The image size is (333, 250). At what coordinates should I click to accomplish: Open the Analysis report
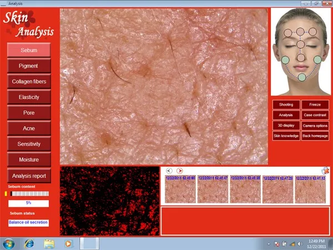[29, 176]
